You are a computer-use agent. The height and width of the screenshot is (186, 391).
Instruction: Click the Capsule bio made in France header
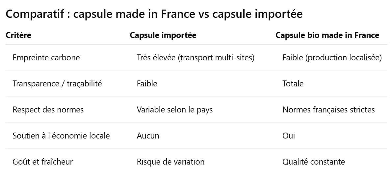[327, 35]
